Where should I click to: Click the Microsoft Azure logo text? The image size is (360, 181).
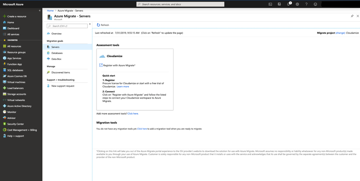(x=13, y=4)
